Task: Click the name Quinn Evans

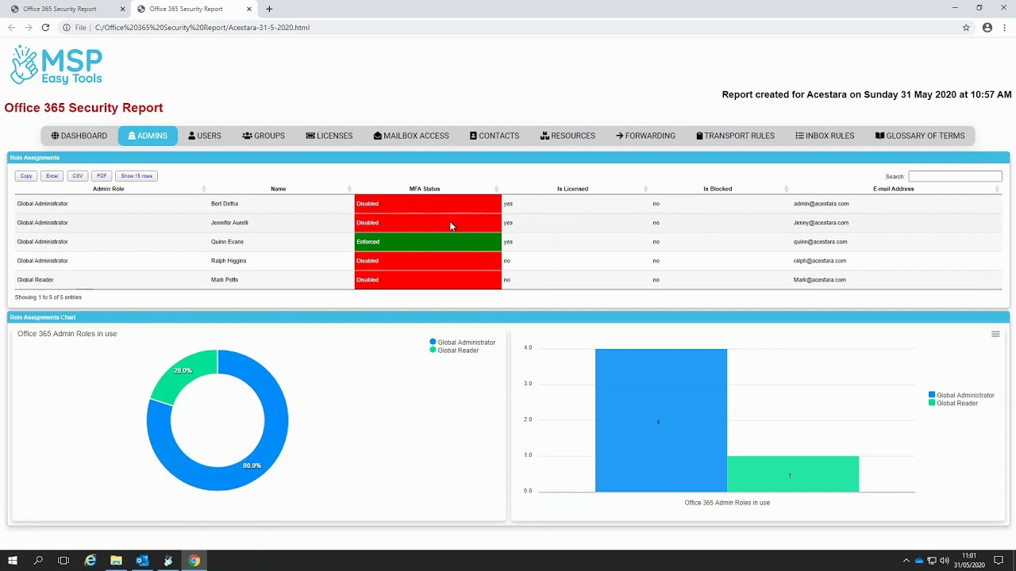Action: pyautogui.click(x=227, y=242)
